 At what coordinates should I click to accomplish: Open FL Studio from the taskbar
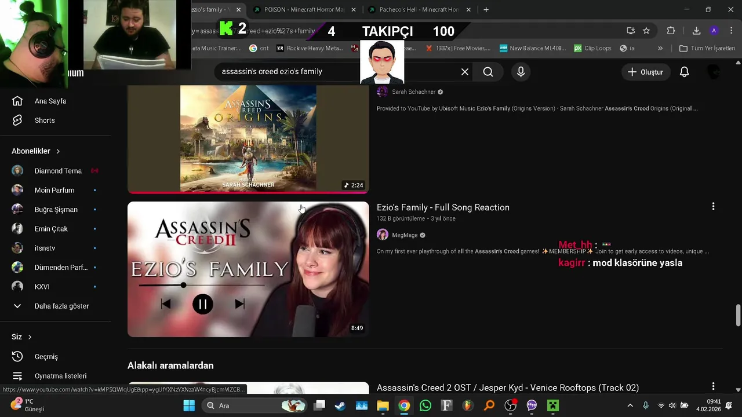coord(468,405)
